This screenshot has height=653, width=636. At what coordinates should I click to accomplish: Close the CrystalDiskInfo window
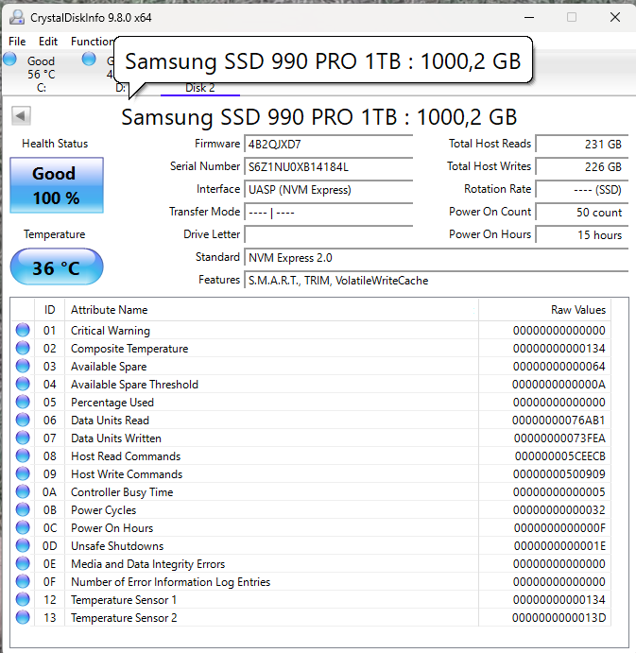pyautogui.click(x=615, y=18)
